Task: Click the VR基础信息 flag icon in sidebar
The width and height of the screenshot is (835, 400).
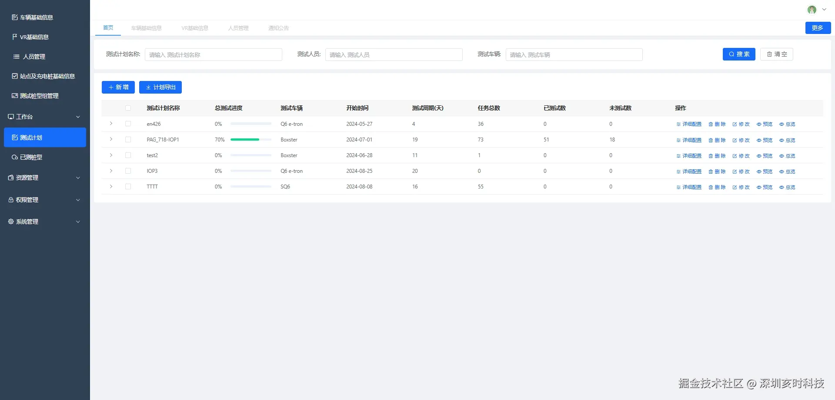Action: tap(15, 37)
